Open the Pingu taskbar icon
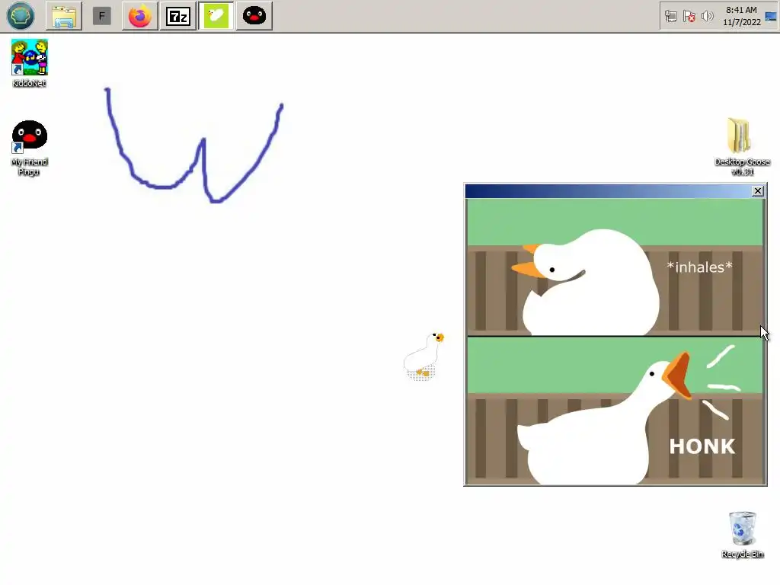780x585 pixels. point(254,16)
